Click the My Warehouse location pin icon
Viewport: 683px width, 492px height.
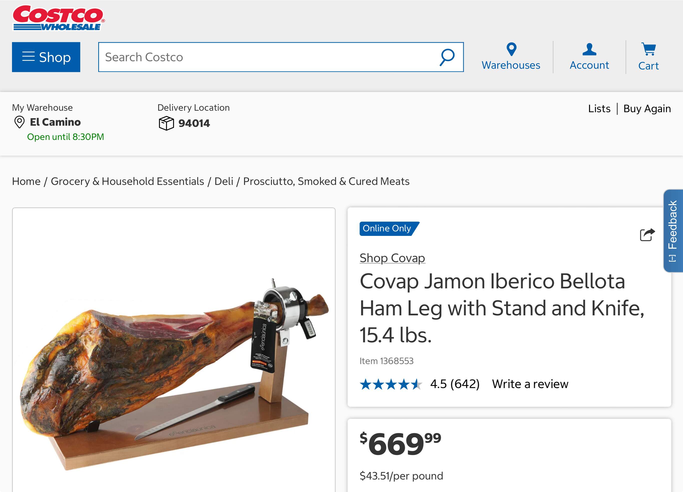(x=19, y=122)
